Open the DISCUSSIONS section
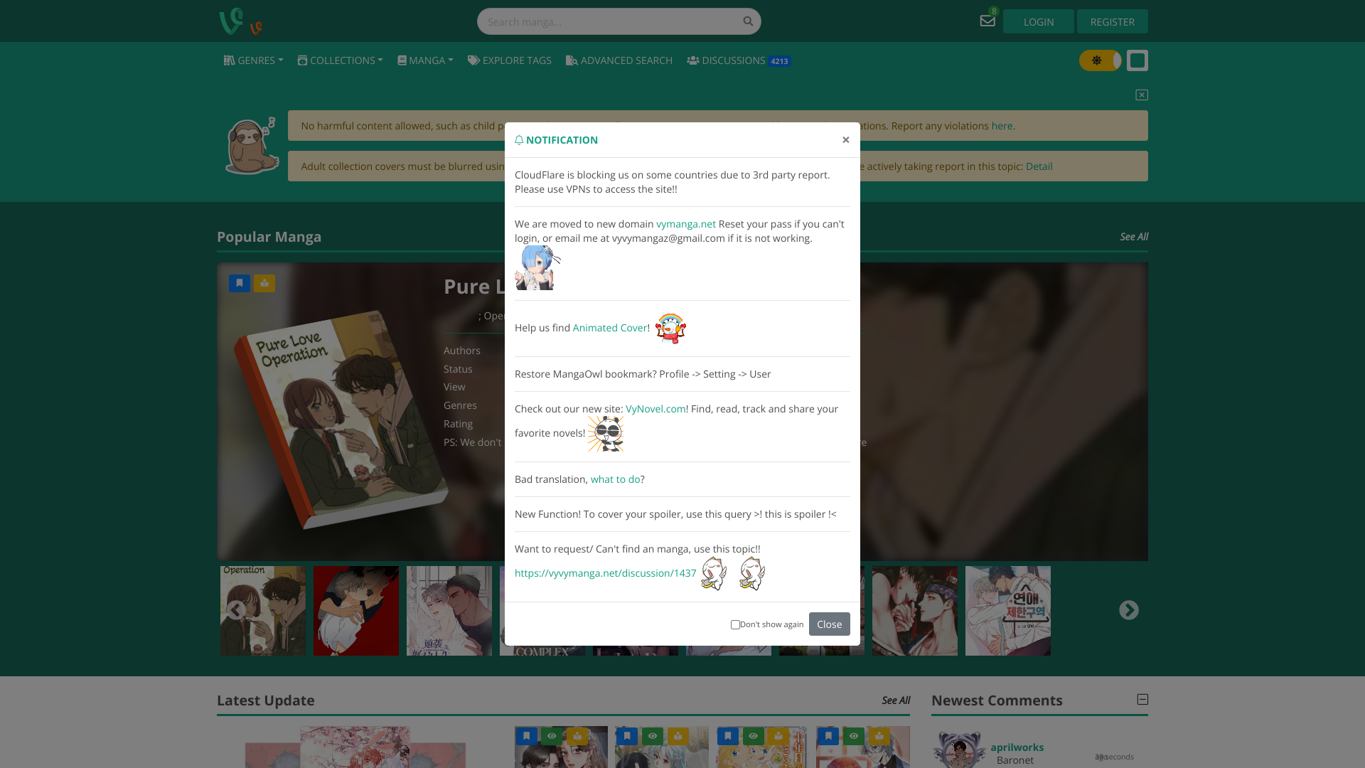 tap(739, 60)
